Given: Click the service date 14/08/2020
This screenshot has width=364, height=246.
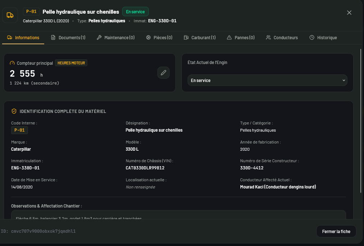Looking at the screenshot, I should pyautogui.click(x=22, y=187).
